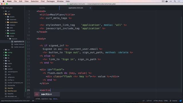Click the Dockerfile file icon
The width and height of the screenshot is (183, 103).
click(6, 85)
